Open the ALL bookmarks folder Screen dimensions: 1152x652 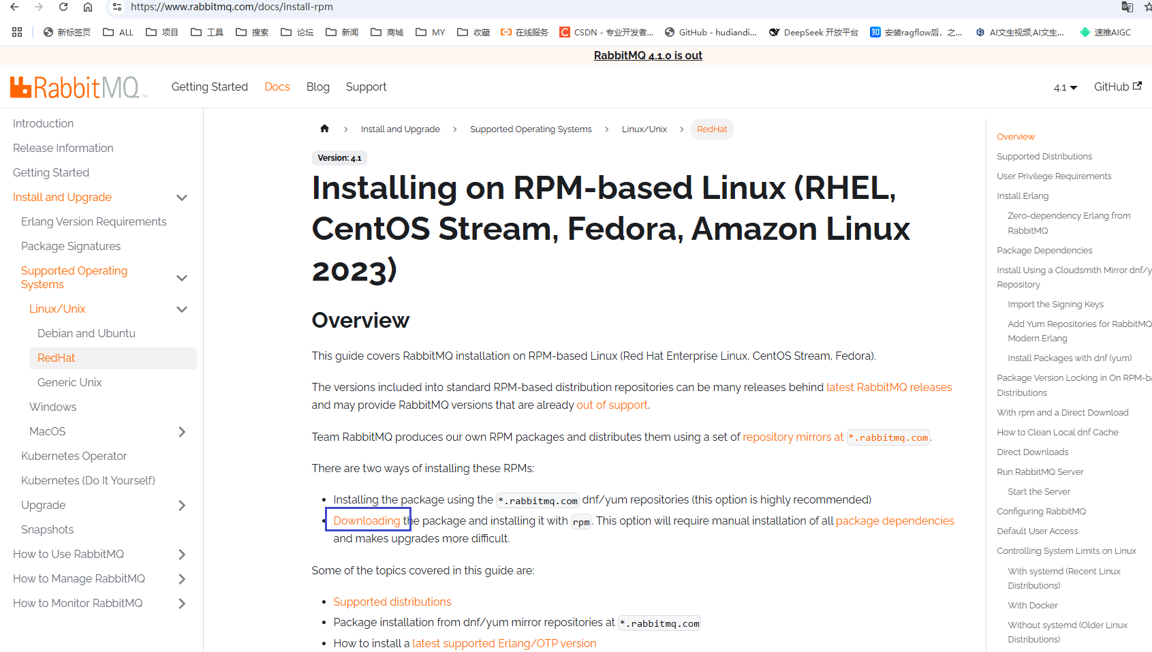(x=118, y=32)
